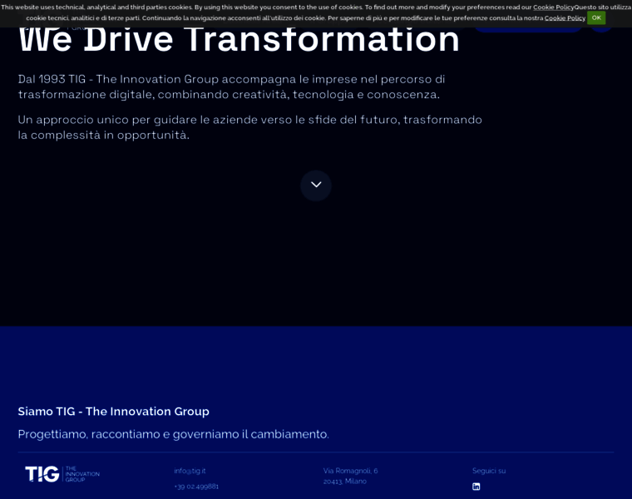Viewport: 632px width, 499px height.
Task: Accept cookies with the green OK button
Action: pos(596,17)
